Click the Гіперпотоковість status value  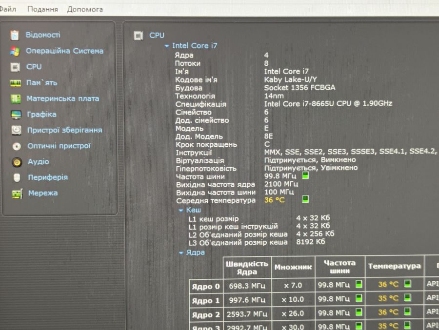(x=311, y=168)
